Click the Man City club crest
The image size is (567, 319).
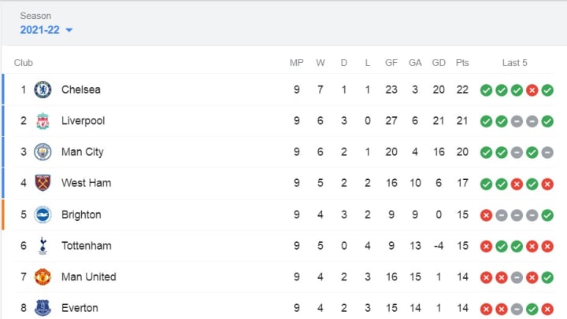[x=43, y=152]
